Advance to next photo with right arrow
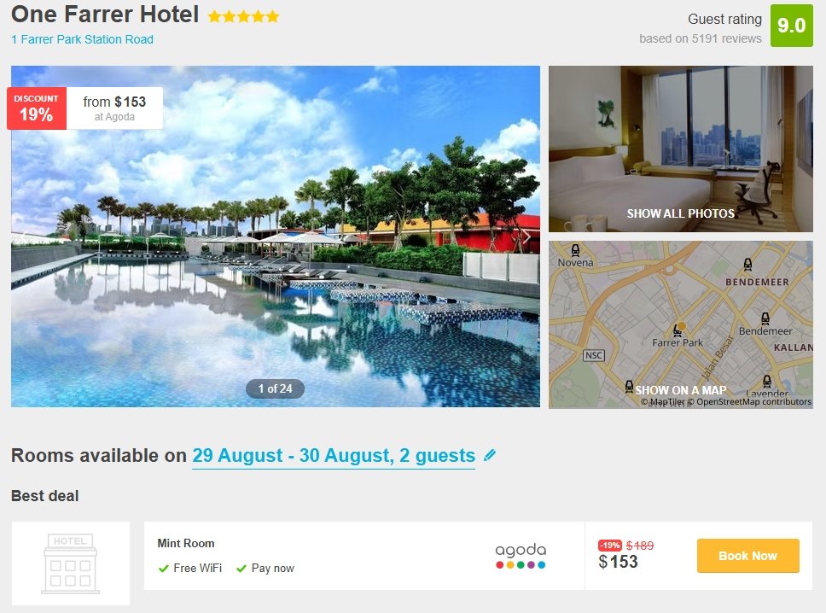This screenshot has height=613, width=826. point(526,236)
